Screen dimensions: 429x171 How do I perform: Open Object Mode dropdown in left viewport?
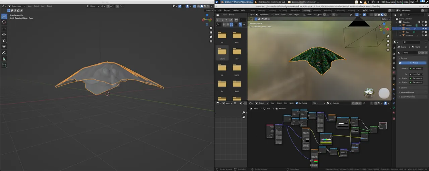(x=17, y=6)
